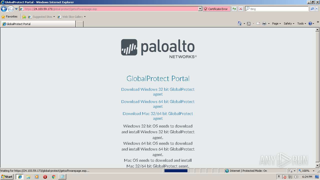Open Google Chrome taskbar icon
The image size is (320, 180).
53,177
